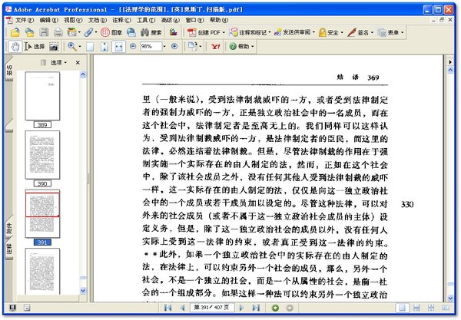Click the page number field 第 391/407 页
This screenshot has width=461, height=320.
(x=212, y=308)
